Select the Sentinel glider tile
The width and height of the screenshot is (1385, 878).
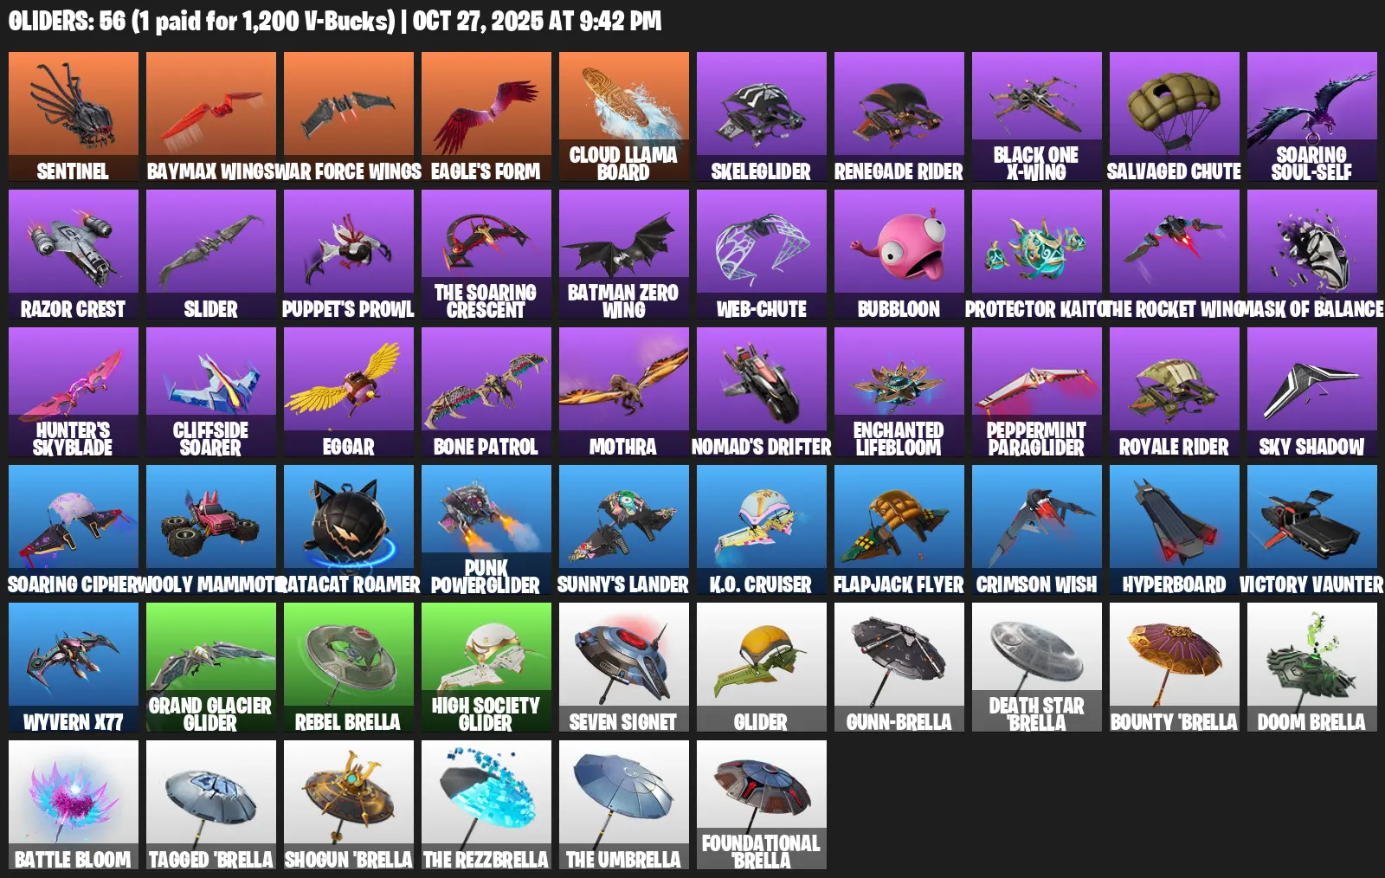(x=74, y=117)
